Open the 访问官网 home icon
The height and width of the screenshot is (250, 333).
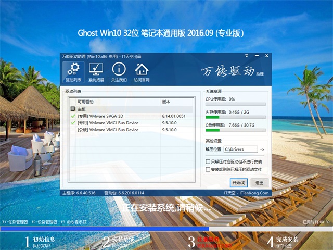coord(142,72)
